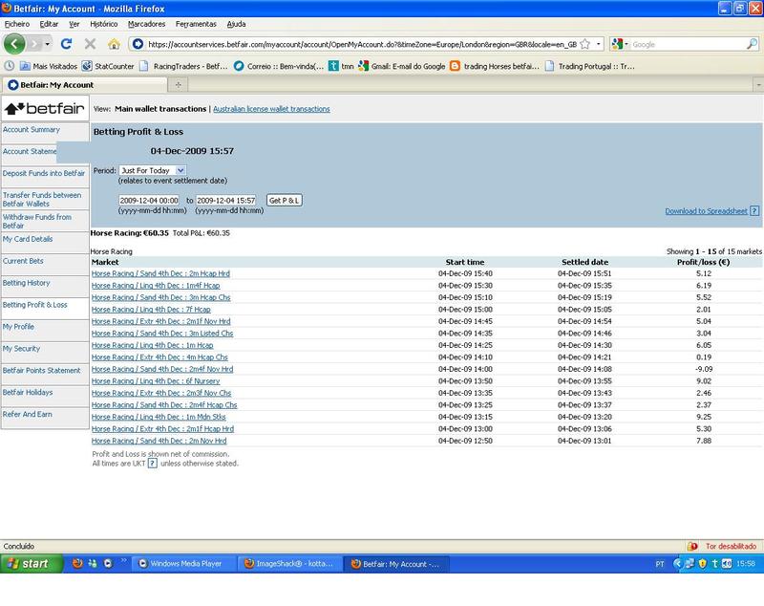Open the navigation history dropdown arrow
The height and width of the screenshot is (606, 764).
point(47,44)
